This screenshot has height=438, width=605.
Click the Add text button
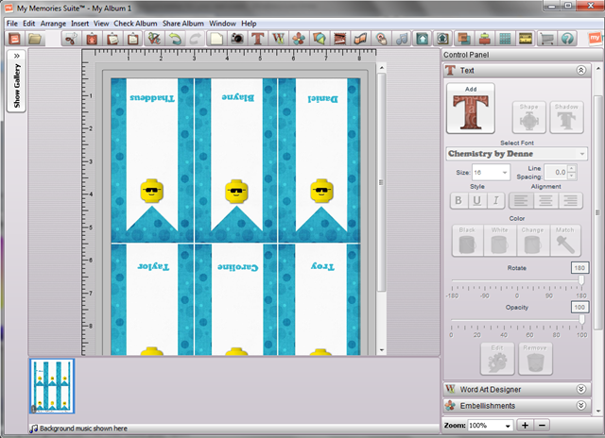[x=470, y=109]
